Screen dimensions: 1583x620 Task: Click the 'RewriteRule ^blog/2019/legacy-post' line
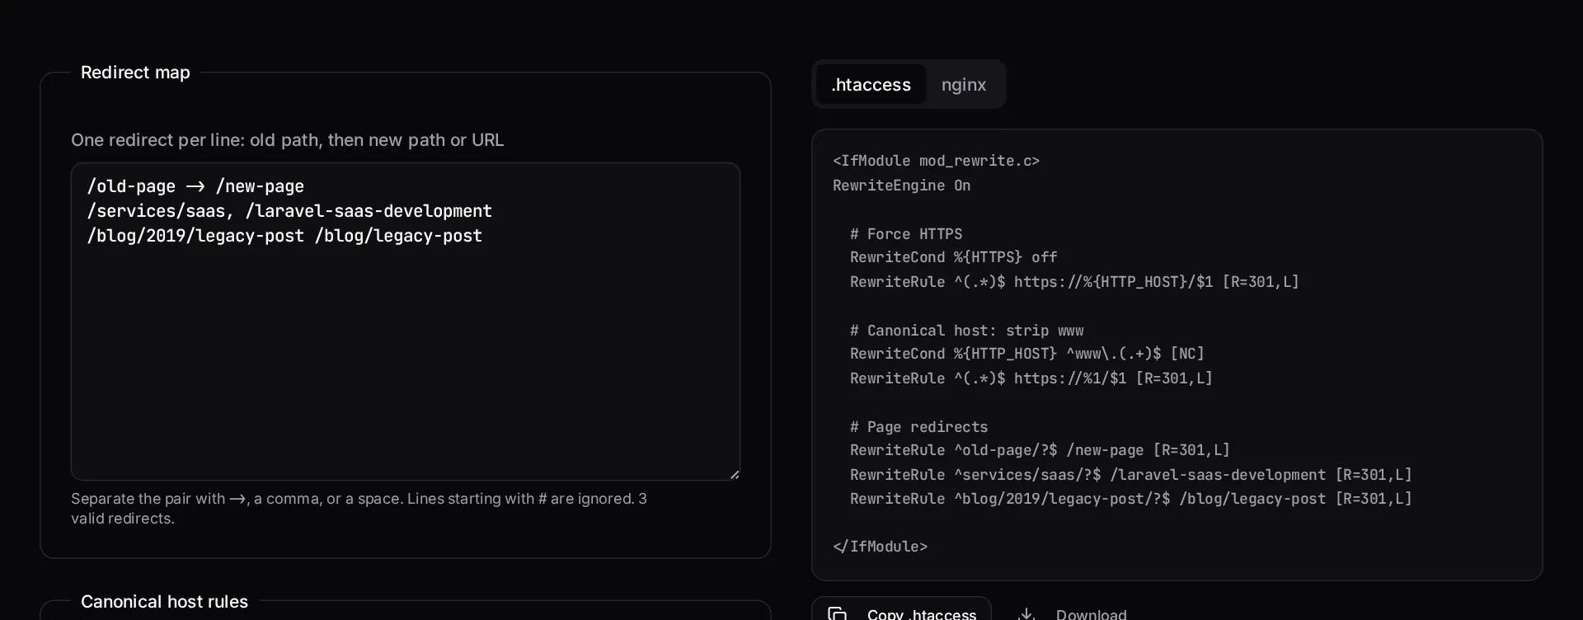tap(1131, 499)
